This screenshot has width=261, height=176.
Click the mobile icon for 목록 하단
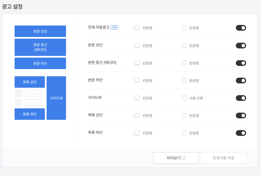pyautogui.click(x=184, y=133)
